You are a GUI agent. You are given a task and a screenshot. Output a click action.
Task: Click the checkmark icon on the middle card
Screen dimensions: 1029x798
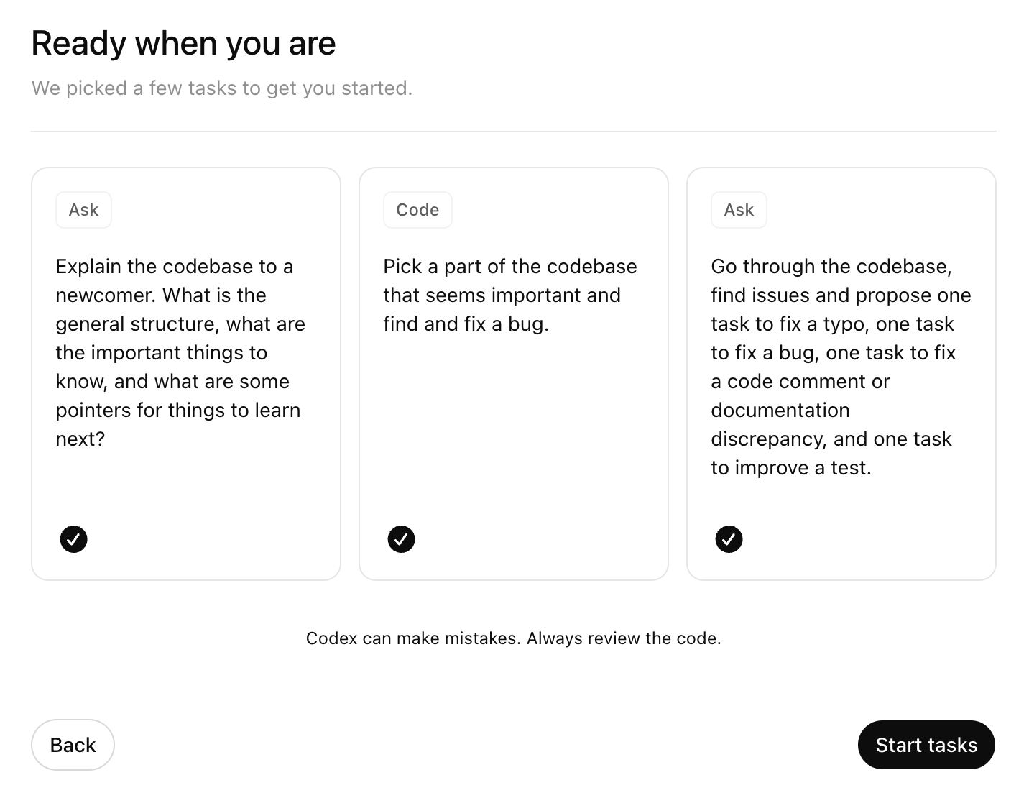coord(402,538)
